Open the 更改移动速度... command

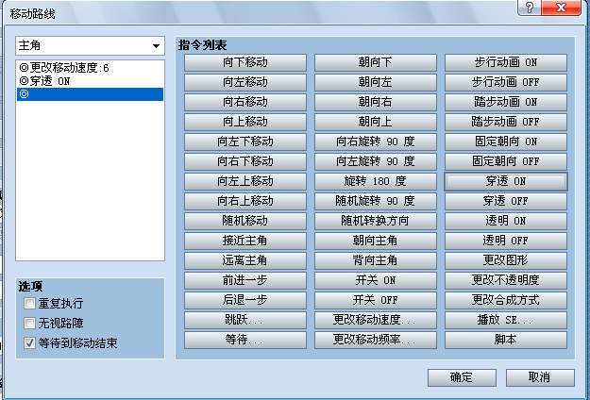376,320
